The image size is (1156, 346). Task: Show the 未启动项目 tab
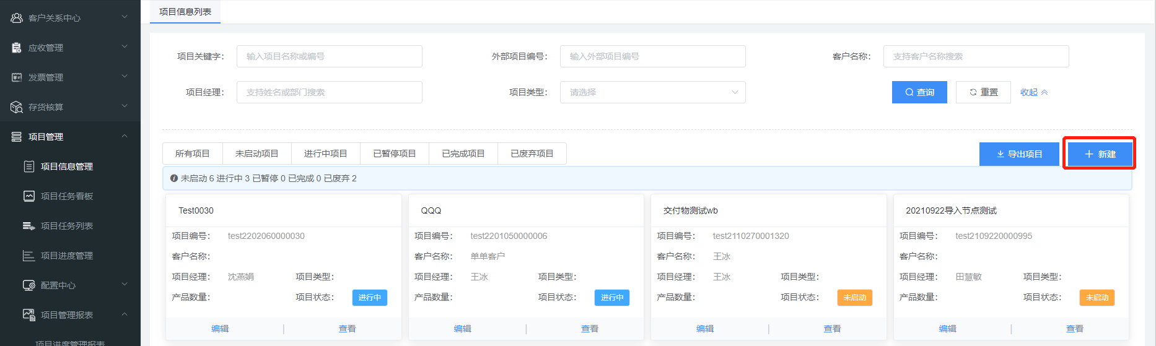[256, 154]
